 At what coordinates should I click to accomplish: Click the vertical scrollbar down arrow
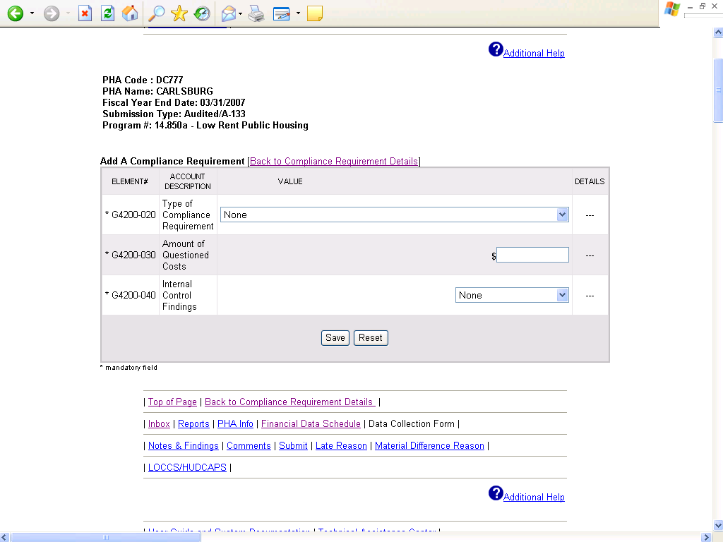(x=718, y=525)
